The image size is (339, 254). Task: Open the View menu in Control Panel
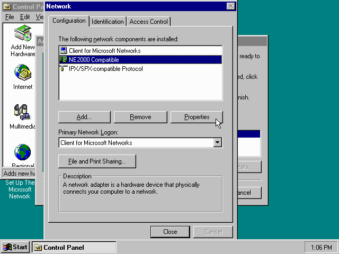coord(40,17)
